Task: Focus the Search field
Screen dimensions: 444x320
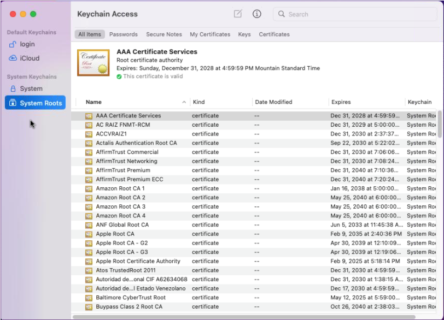Action: (355, 14)
